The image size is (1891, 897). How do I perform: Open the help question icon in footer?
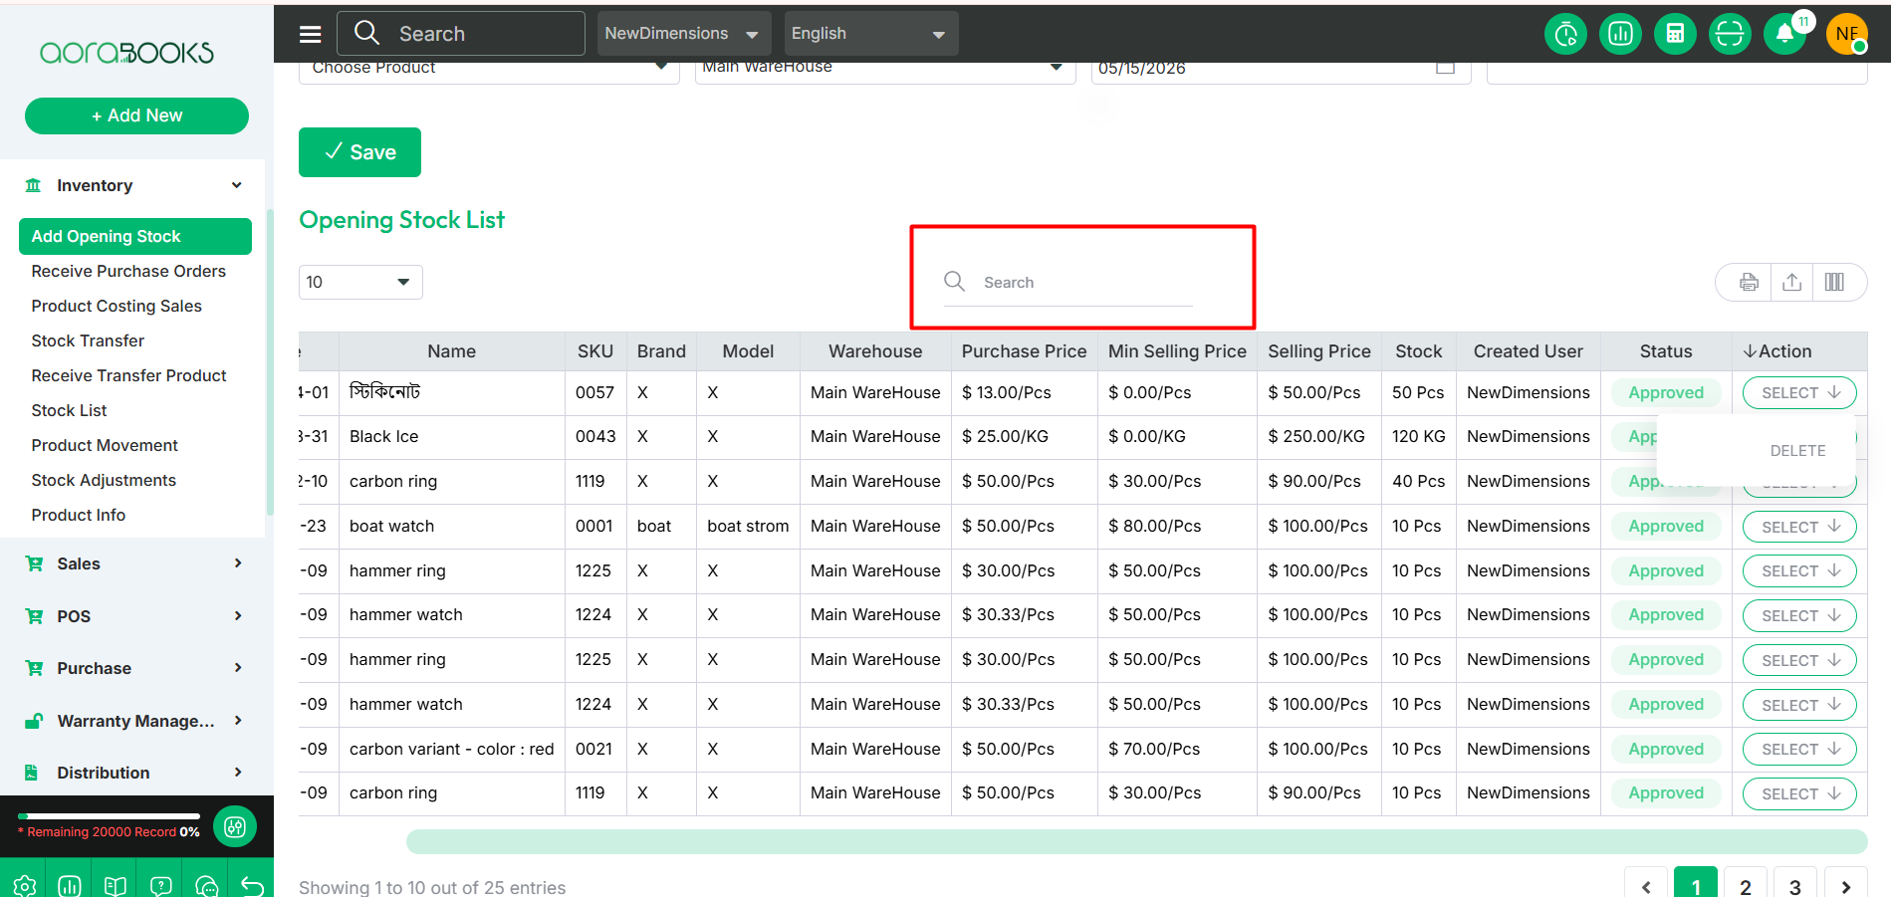click(160, 885)
